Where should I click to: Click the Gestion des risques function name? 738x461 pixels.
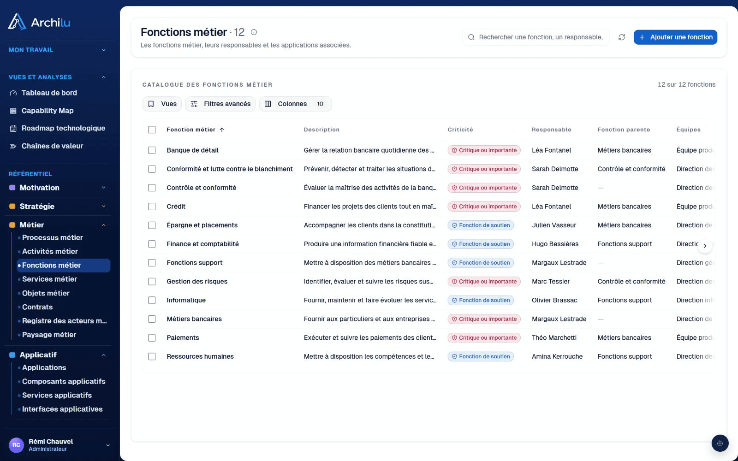click(197, 282)
